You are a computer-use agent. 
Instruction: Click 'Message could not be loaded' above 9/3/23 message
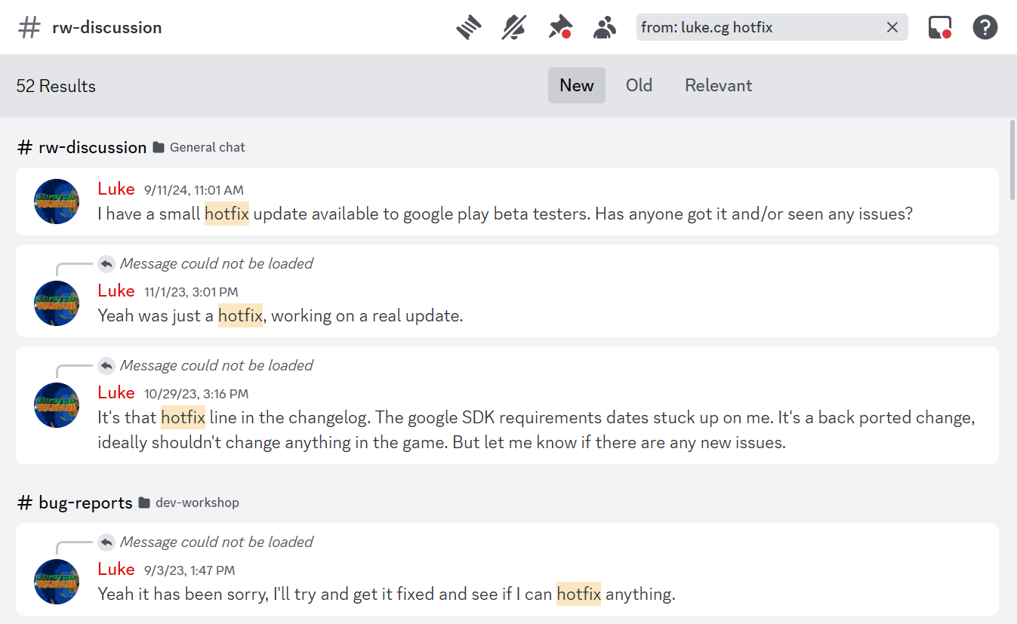tap(217, 542)
